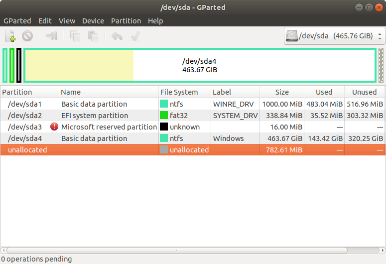Open the View menu
The height and width of the screenshot is (264, 386).
coord(67,21)
